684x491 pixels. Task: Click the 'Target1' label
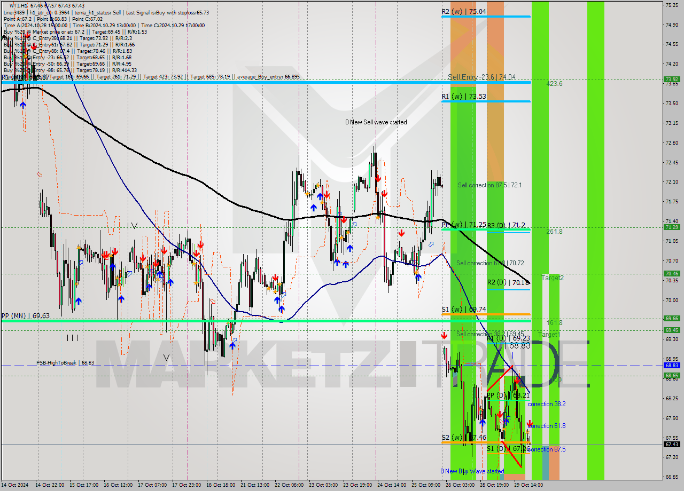pos(549,335)
